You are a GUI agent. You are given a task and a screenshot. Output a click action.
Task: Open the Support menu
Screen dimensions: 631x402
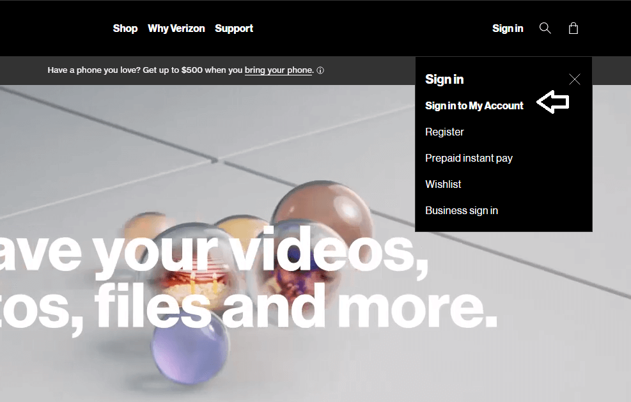pyautogui.click(x=234, y=29)
